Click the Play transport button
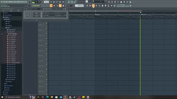This screenshot has height=99, width=177. click(x=36, y=2)
